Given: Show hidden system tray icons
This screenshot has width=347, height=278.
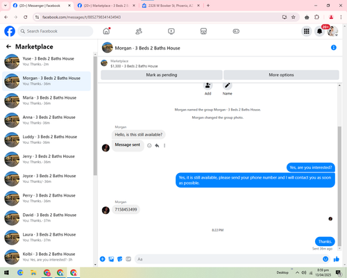Looking at the screenshot, I should pyautogui.click(x=297, y=272).
